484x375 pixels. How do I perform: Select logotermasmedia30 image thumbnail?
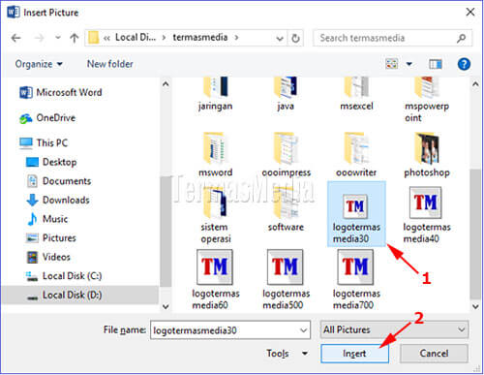[356, 214]
